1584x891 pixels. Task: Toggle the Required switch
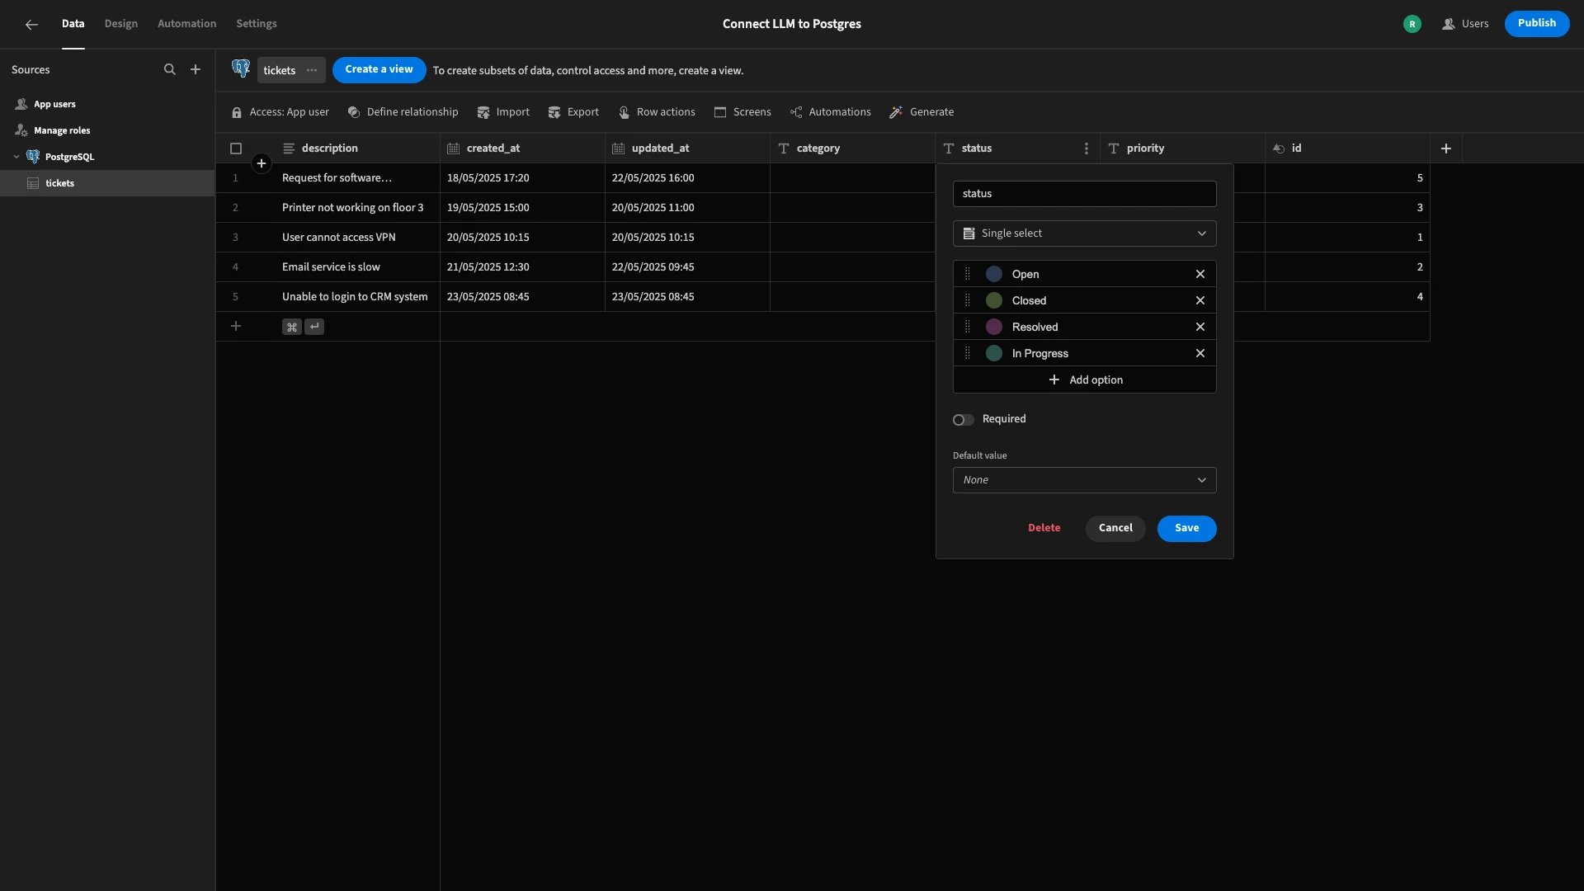(x=963, y=420)
